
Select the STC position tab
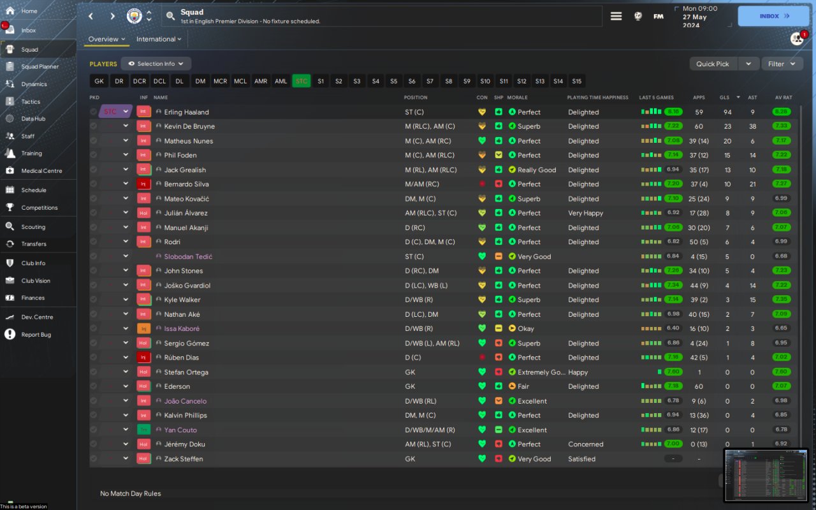pos(302,81)
